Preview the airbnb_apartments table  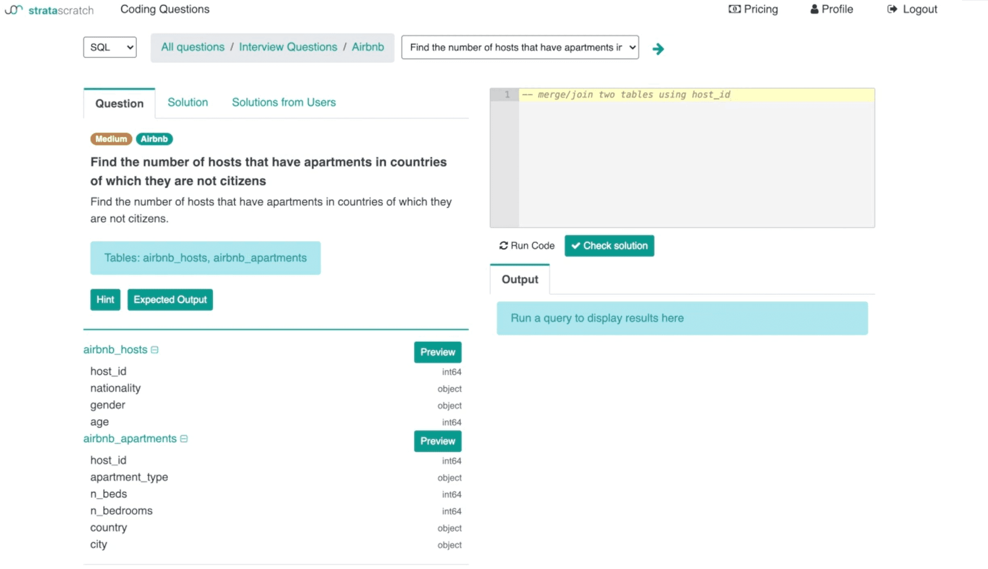click(437, 441)
